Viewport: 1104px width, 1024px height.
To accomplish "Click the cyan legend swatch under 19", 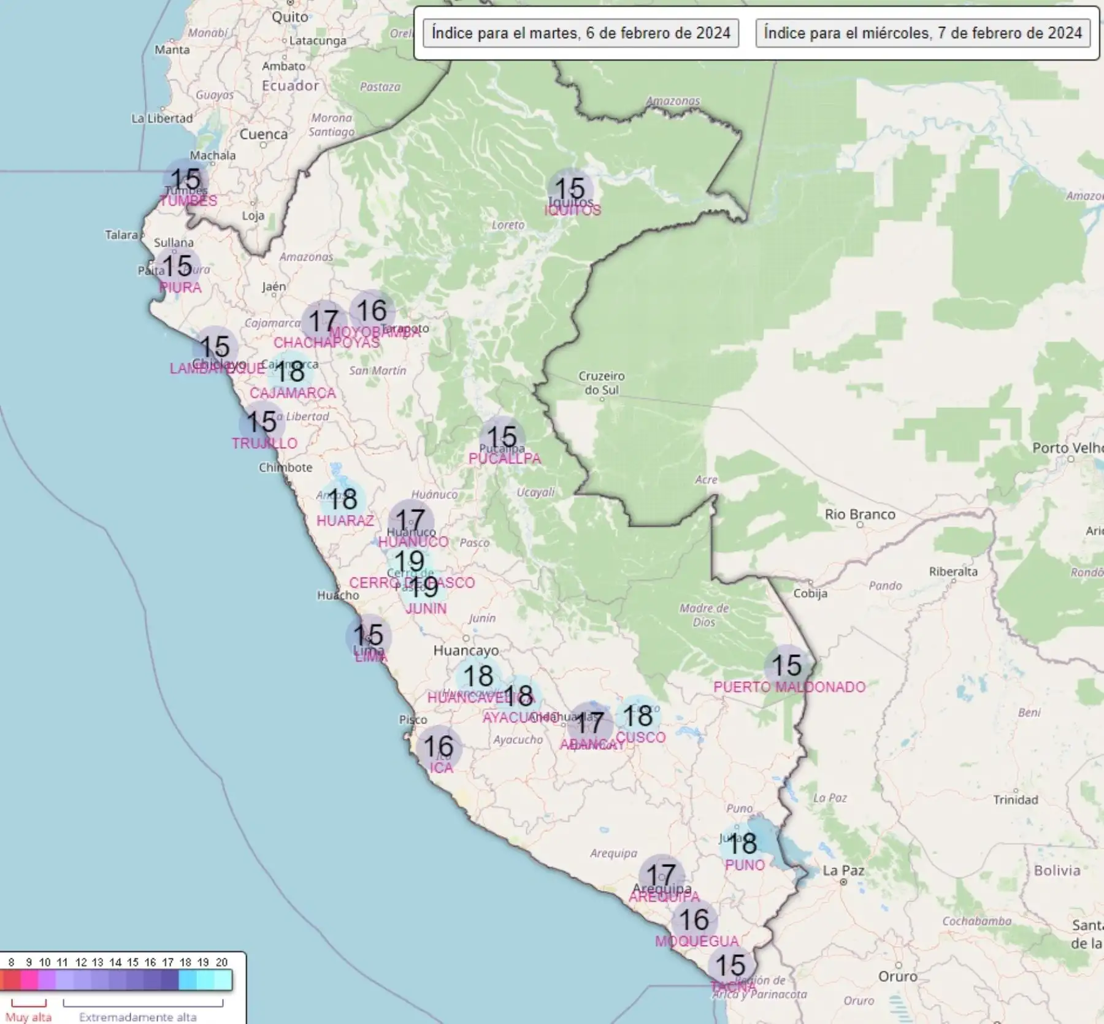I will point(205,980).
